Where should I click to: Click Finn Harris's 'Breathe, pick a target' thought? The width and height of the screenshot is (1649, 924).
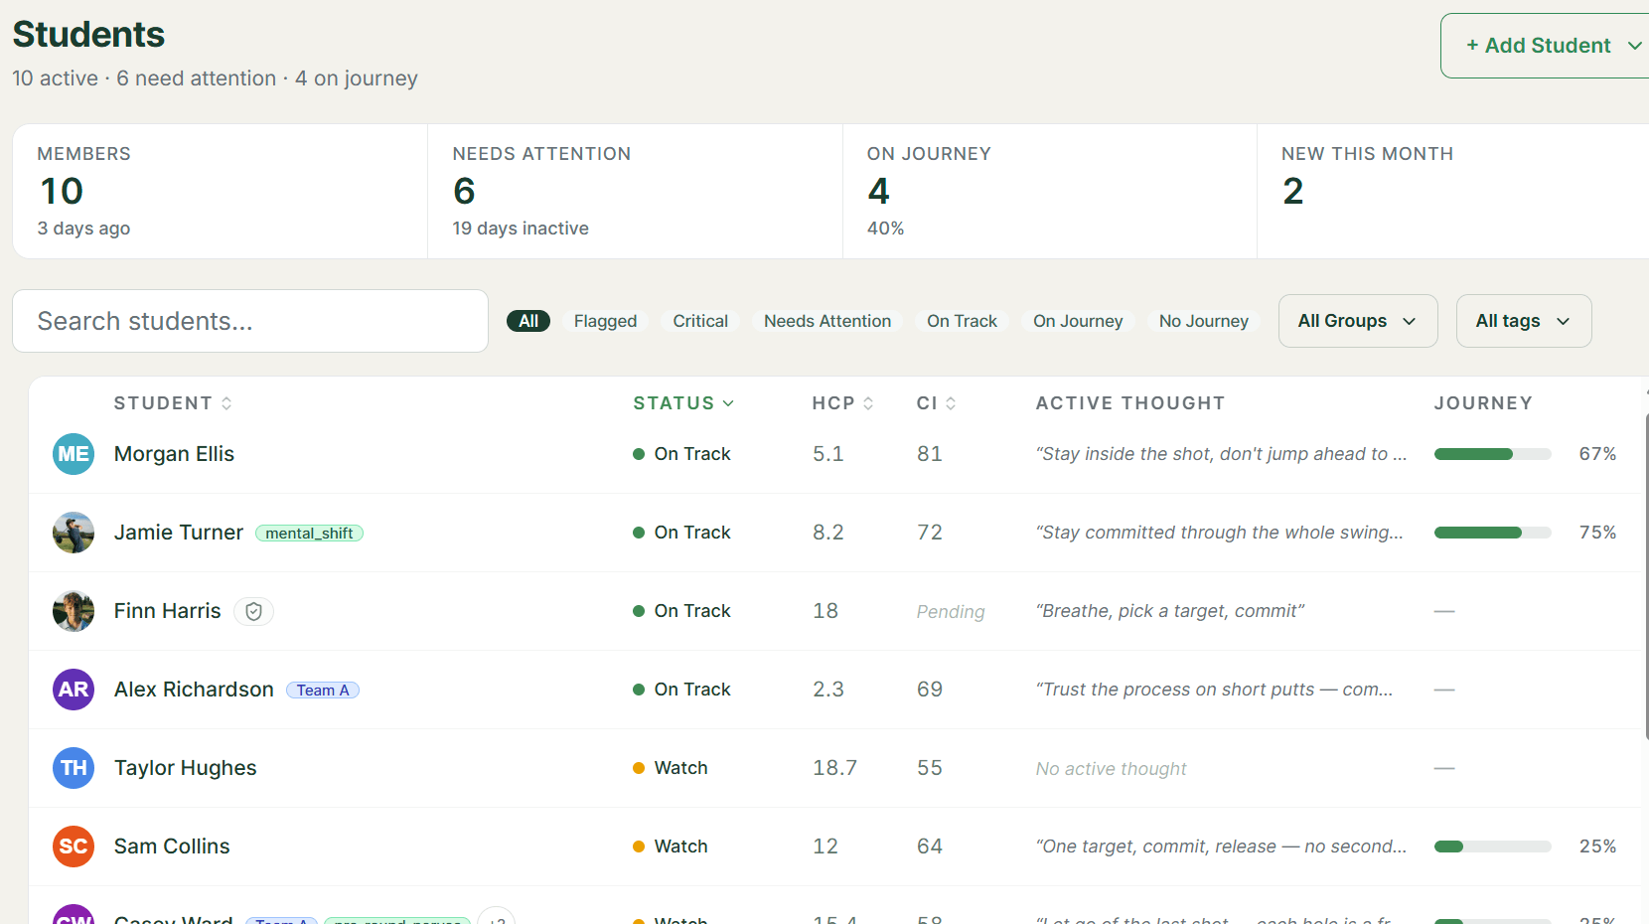[x=1169, y=611]
